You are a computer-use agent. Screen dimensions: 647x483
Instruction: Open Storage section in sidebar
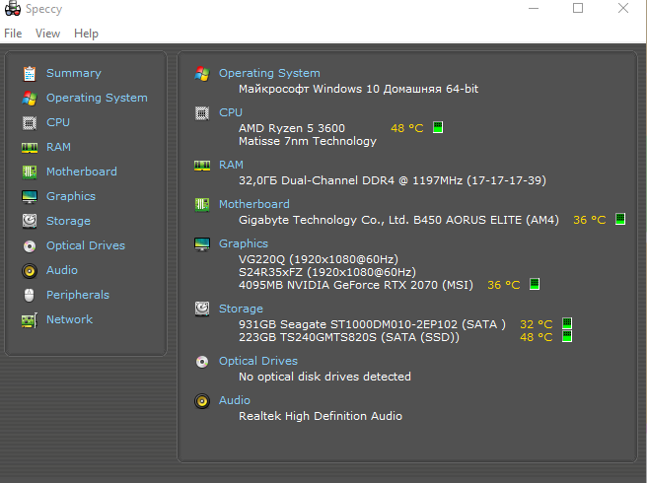click(x=68, y=221)
